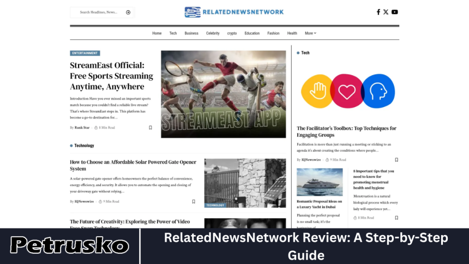Open the Business menu item
The image size is (469, 264).
pyautogui.click(x=191, y=33)
